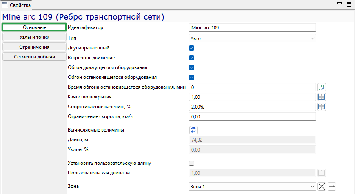Image resolution: width=355 pixels, height=194 pixels.
Task: Click disabled book icon beside Пользовательская длина
Action: 322,173
